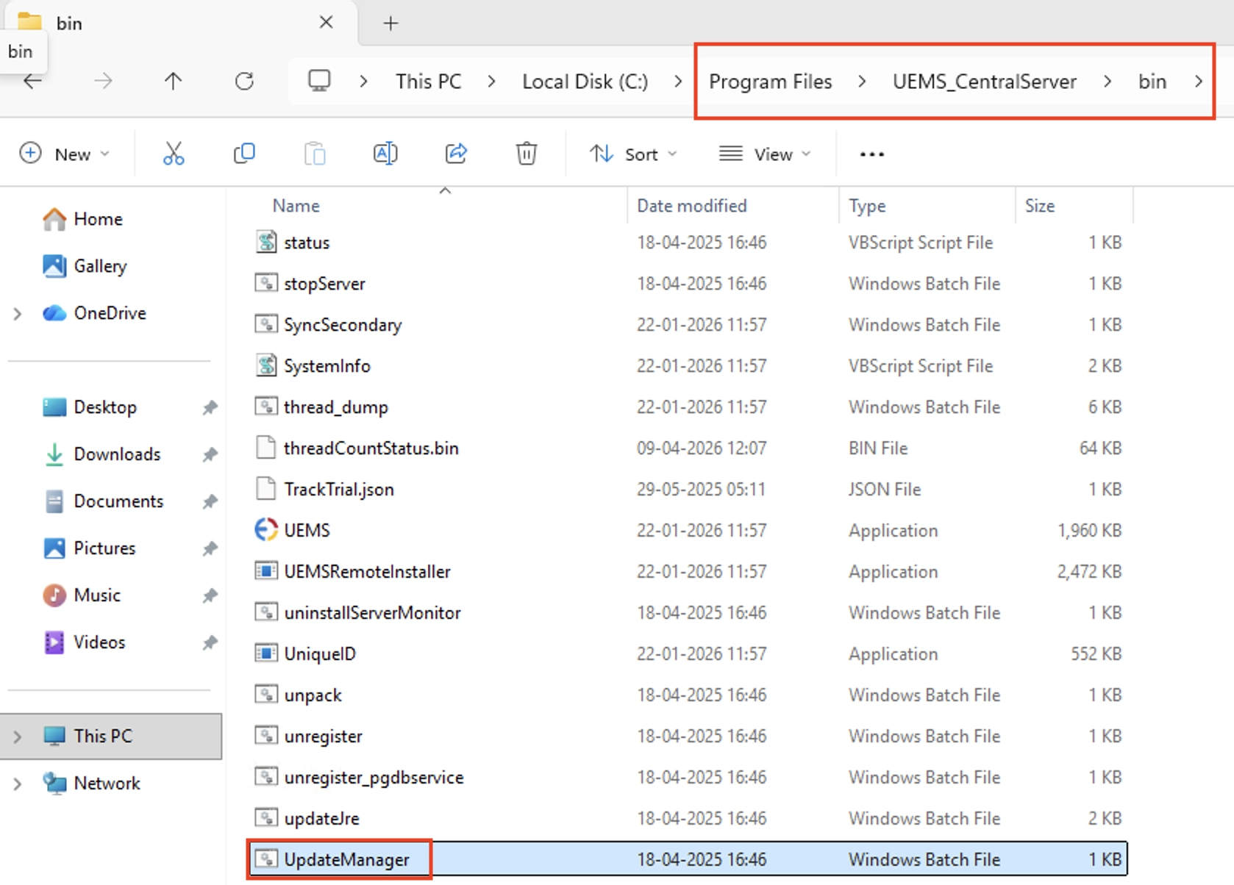Image resolution: width=1234 pixels, height=885 pixels.
Task: Expand This PC tree node
Action: [x=18, y=737]
